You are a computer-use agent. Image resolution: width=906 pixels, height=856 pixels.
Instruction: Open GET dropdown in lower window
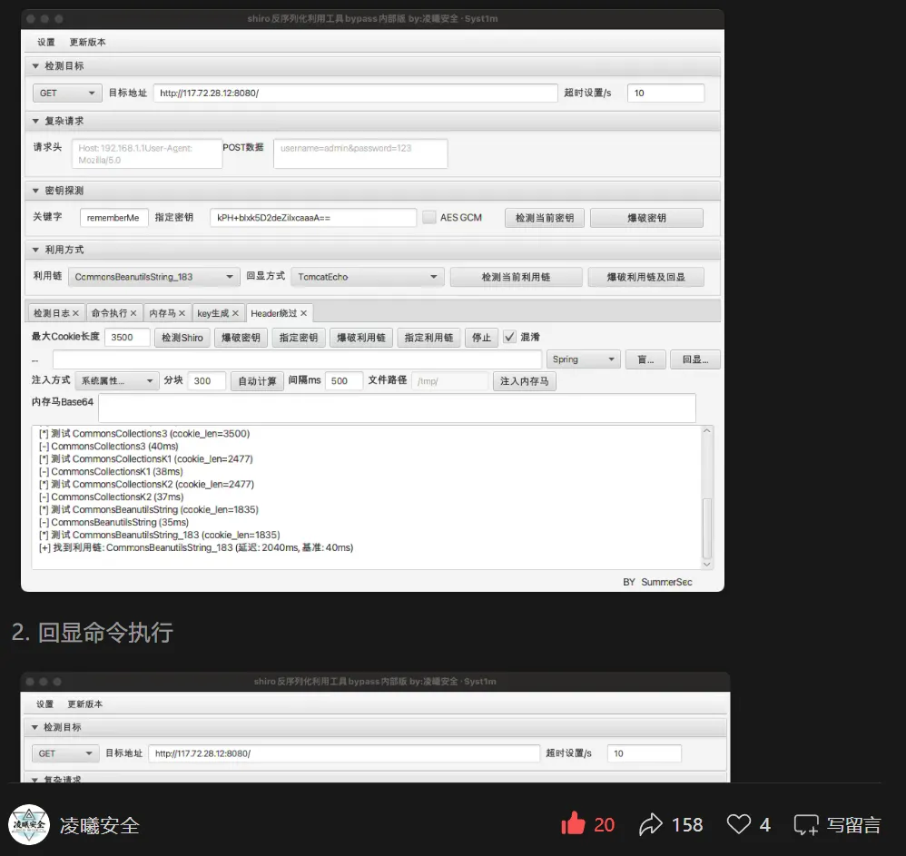pyautogui.click(x=65, y=753)
